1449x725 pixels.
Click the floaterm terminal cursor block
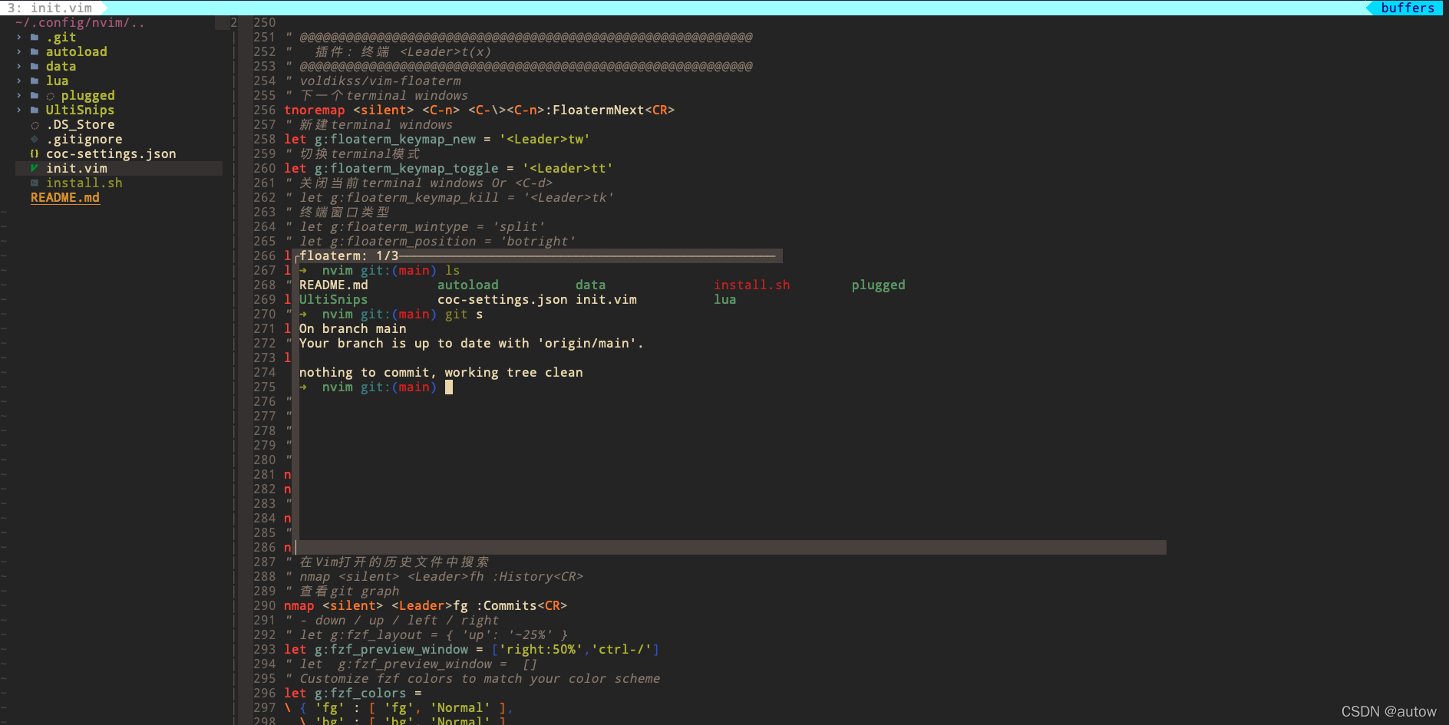[449, 387]
